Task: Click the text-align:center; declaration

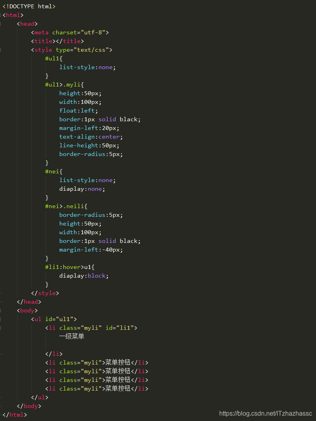Action: coord(91,137)
